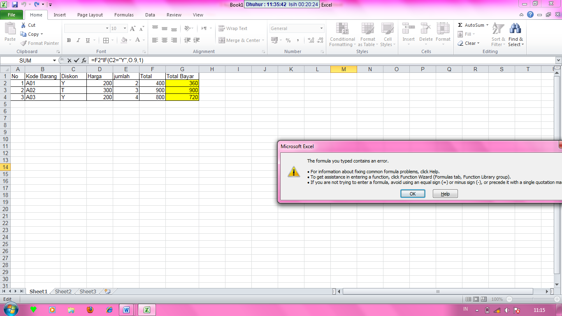Viewport: 562px width, 316px height.
Task: Expand the formula bar
Action: tap(558, 60)
